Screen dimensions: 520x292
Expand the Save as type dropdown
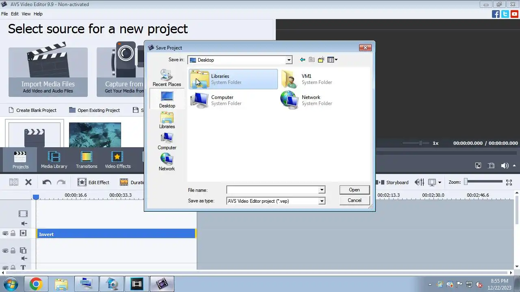(x=321, y=201)
